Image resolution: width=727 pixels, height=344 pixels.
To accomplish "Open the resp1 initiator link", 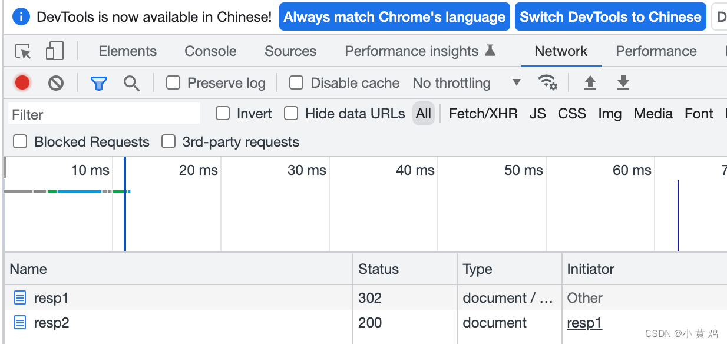I will [x=584, y=323].
